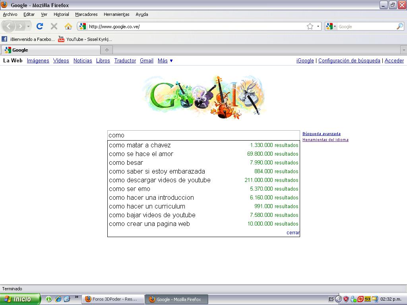Reload the page with the refresh icon
The width and height of the screenshot is (407, 305).
click(x=40, y=26)
